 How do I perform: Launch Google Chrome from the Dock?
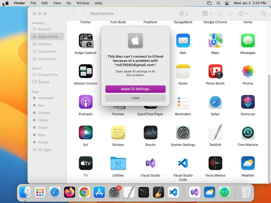(84, 192)
